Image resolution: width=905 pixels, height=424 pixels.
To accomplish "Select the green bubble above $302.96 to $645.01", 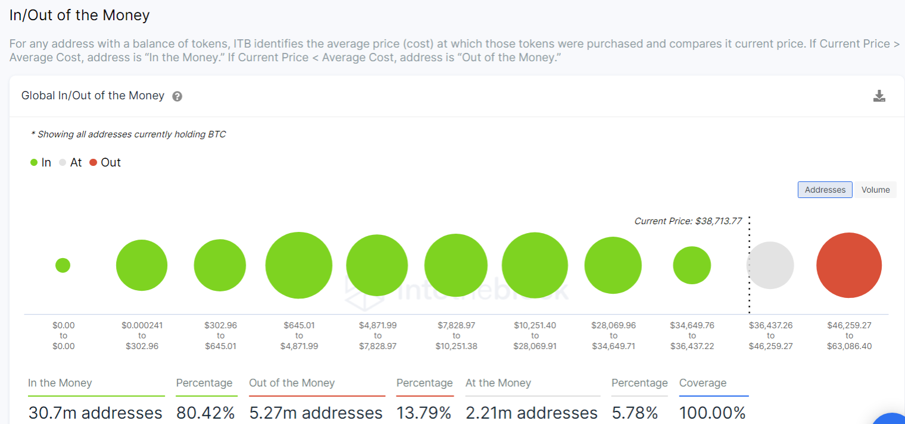I will pos(220,265).
